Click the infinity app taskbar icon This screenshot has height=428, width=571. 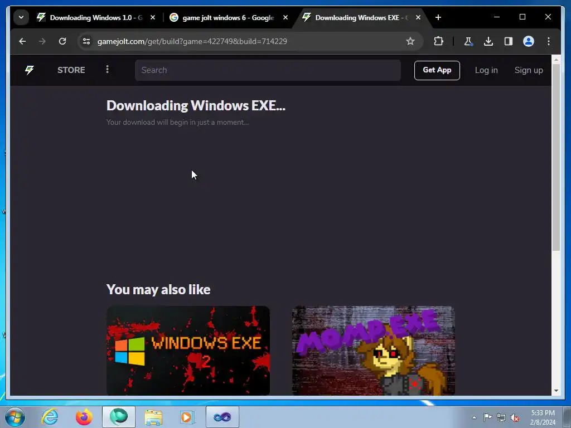pyautogui.click(x=222, y=417)
